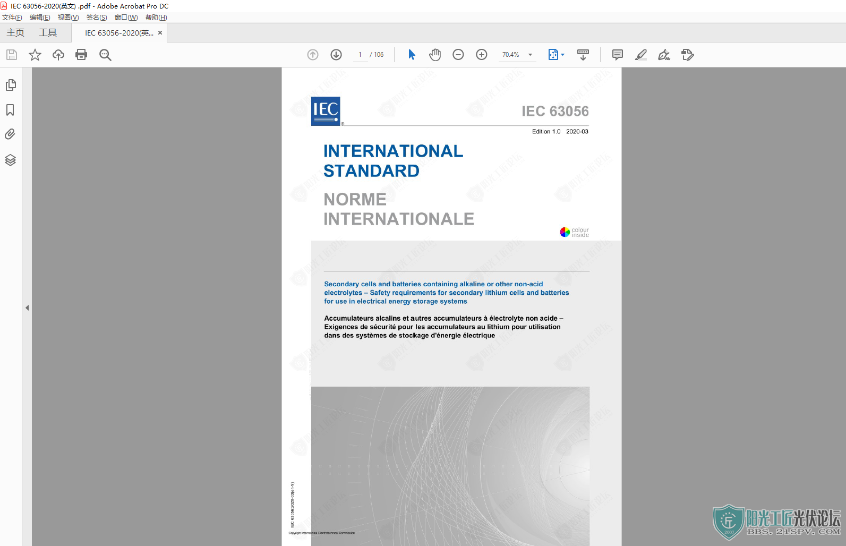Print the document

pos(81,55)
